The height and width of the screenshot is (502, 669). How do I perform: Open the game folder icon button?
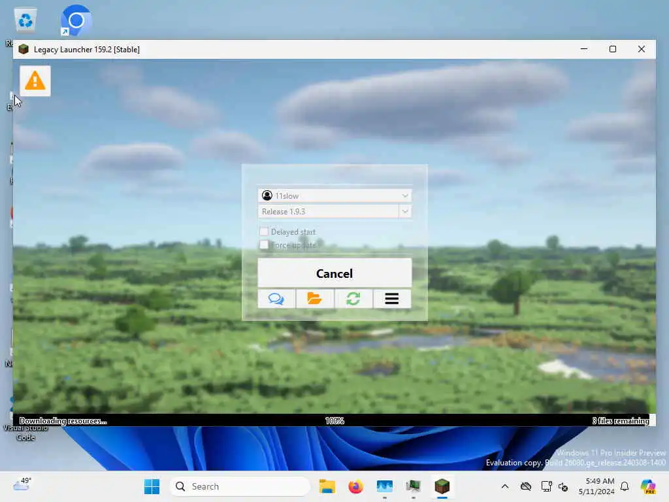(x=315, y=299)
